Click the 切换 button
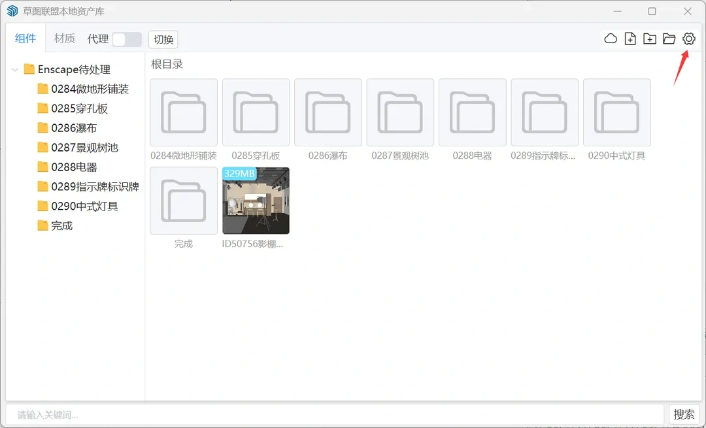The width and height of the screenshot is (706, 428). tap(163, 39)
